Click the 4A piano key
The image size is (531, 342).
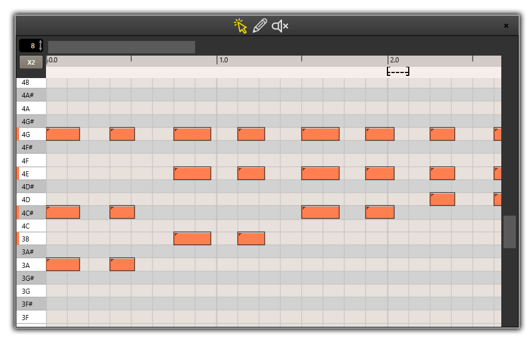tap(31, 108)
